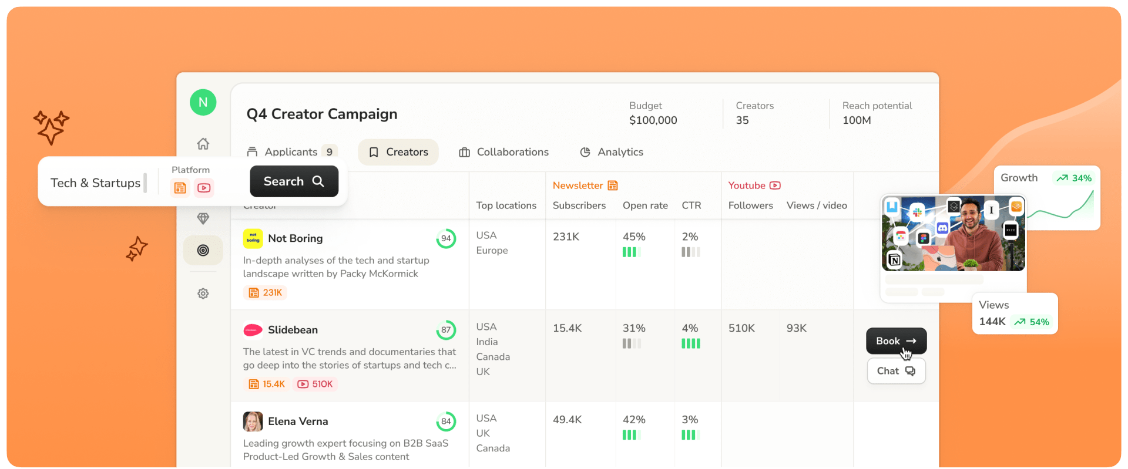1128x469 pixels.
Task: Click the Not Boring score ring 94
Action: (446, 238)
